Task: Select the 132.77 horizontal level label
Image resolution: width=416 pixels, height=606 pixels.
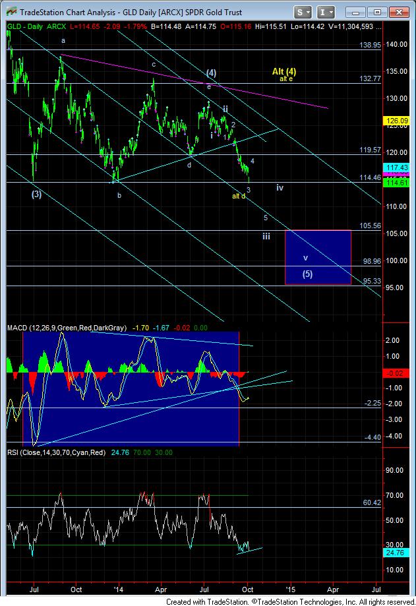Action: click(370, 78)
